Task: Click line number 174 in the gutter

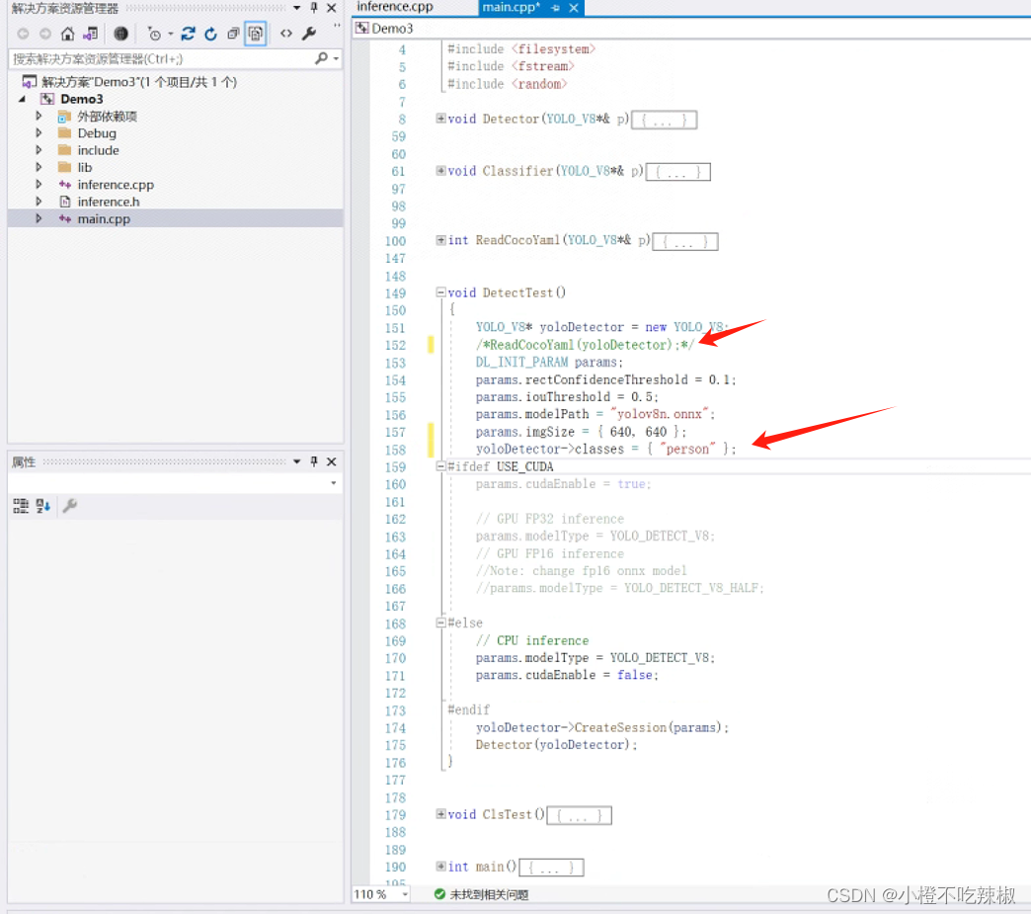Action: click(x=394, y=728)
